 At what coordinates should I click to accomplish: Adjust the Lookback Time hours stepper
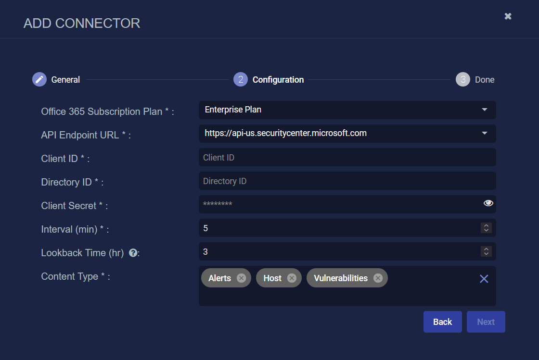(x=486, y=251)
